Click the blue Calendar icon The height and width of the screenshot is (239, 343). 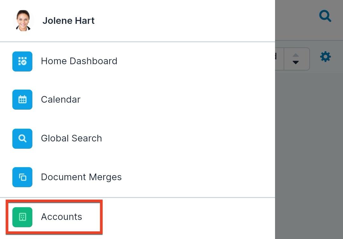pos(22,99)
